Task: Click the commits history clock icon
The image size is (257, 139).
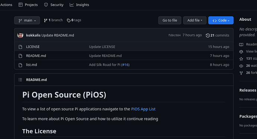Action: click(208, 35)
